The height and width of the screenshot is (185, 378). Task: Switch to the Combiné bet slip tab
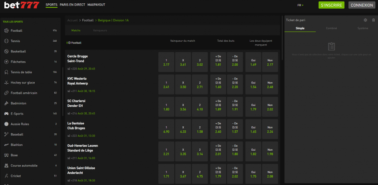331,28
